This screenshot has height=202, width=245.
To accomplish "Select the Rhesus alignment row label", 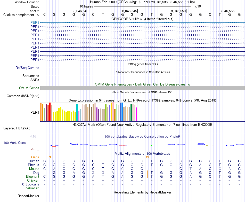I will point(34,165).
